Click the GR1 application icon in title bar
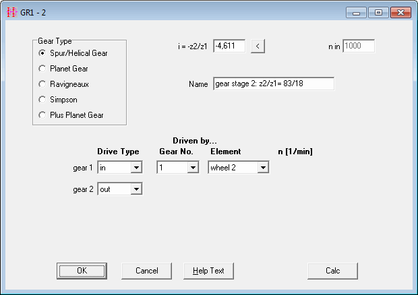The width and height of the screenshot is (418, 295). pyautogui.click(x=10, y=13)
